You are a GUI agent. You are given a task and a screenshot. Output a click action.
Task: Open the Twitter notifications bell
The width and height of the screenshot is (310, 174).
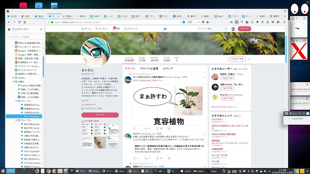click(114, 29)
